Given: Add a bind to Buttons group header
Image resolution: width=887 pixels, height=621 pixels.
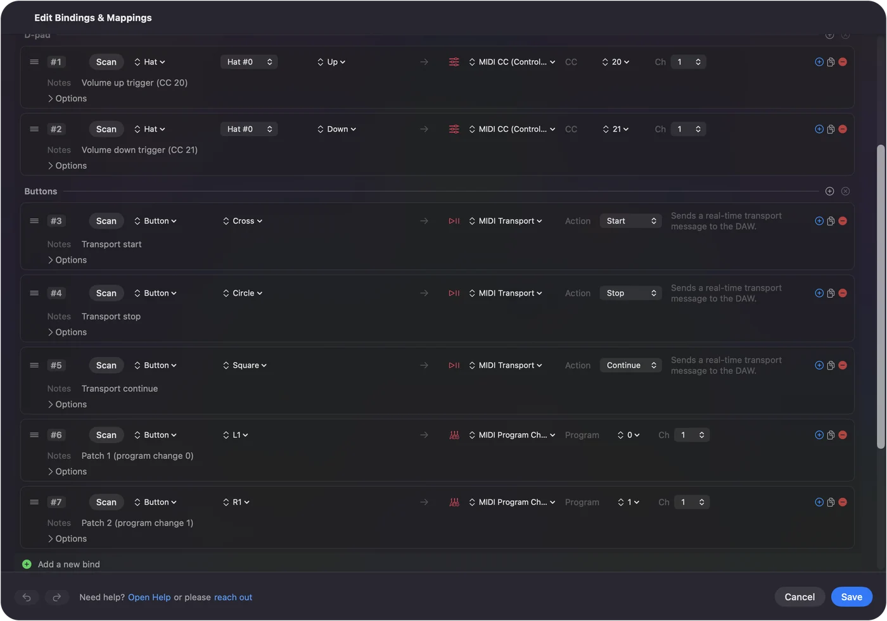Looking at the screenshot, I should point(829,191).
